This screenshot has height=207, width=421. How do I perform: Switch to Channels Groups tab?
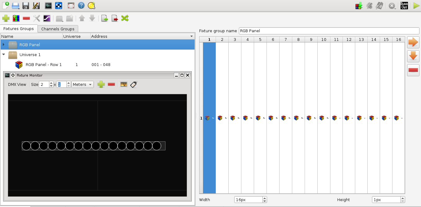pos(58,29)
